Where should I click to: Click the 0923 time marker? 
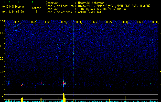(x=48, y=22)
